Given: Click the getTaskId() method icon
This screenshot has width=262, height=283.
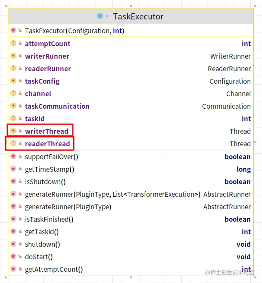Looking at the screenshot, I should pos(13,231).
